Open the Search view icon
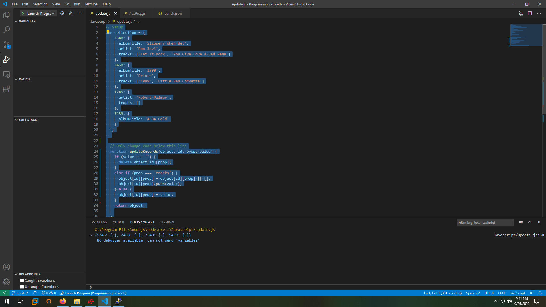This screenshot has width=546, height=307. 7,30
